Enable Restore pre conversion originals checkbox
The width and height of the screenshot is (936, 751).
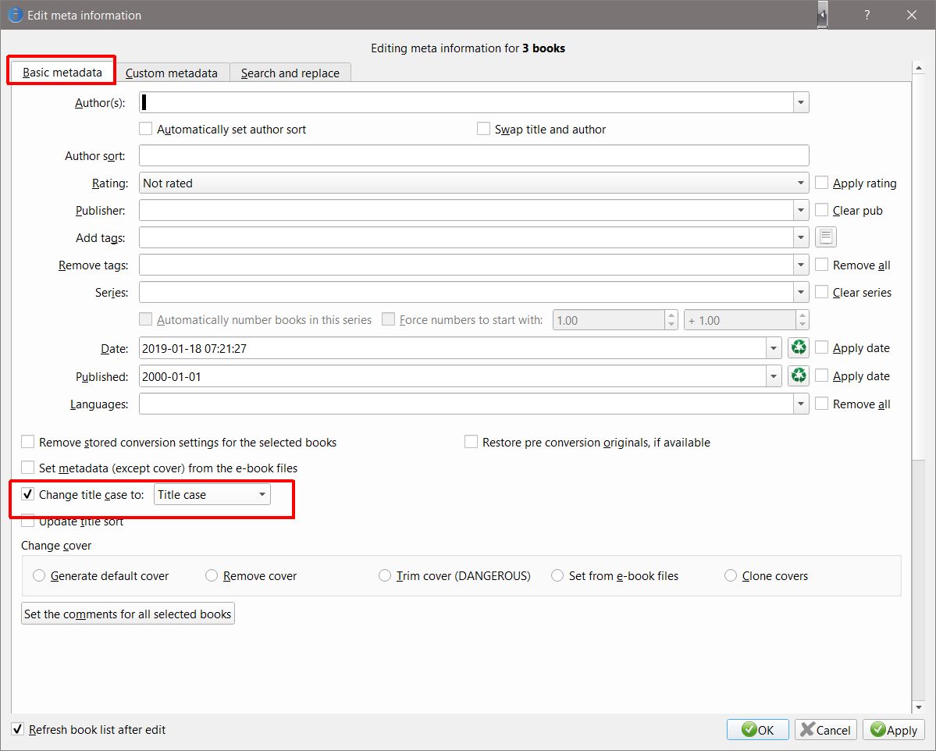(471, 442)
